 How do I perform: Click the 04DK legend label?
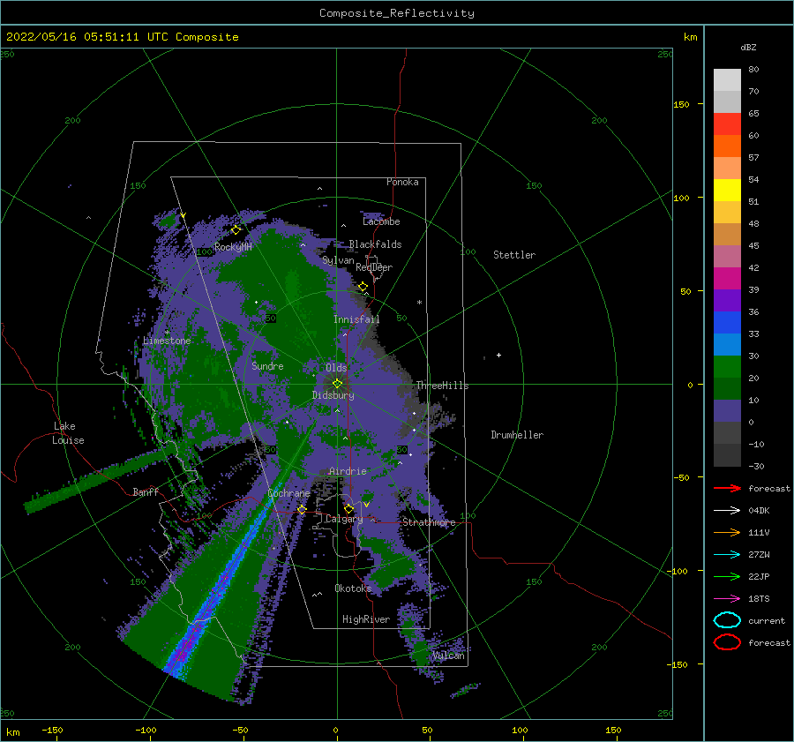click(x=759, y=511)
